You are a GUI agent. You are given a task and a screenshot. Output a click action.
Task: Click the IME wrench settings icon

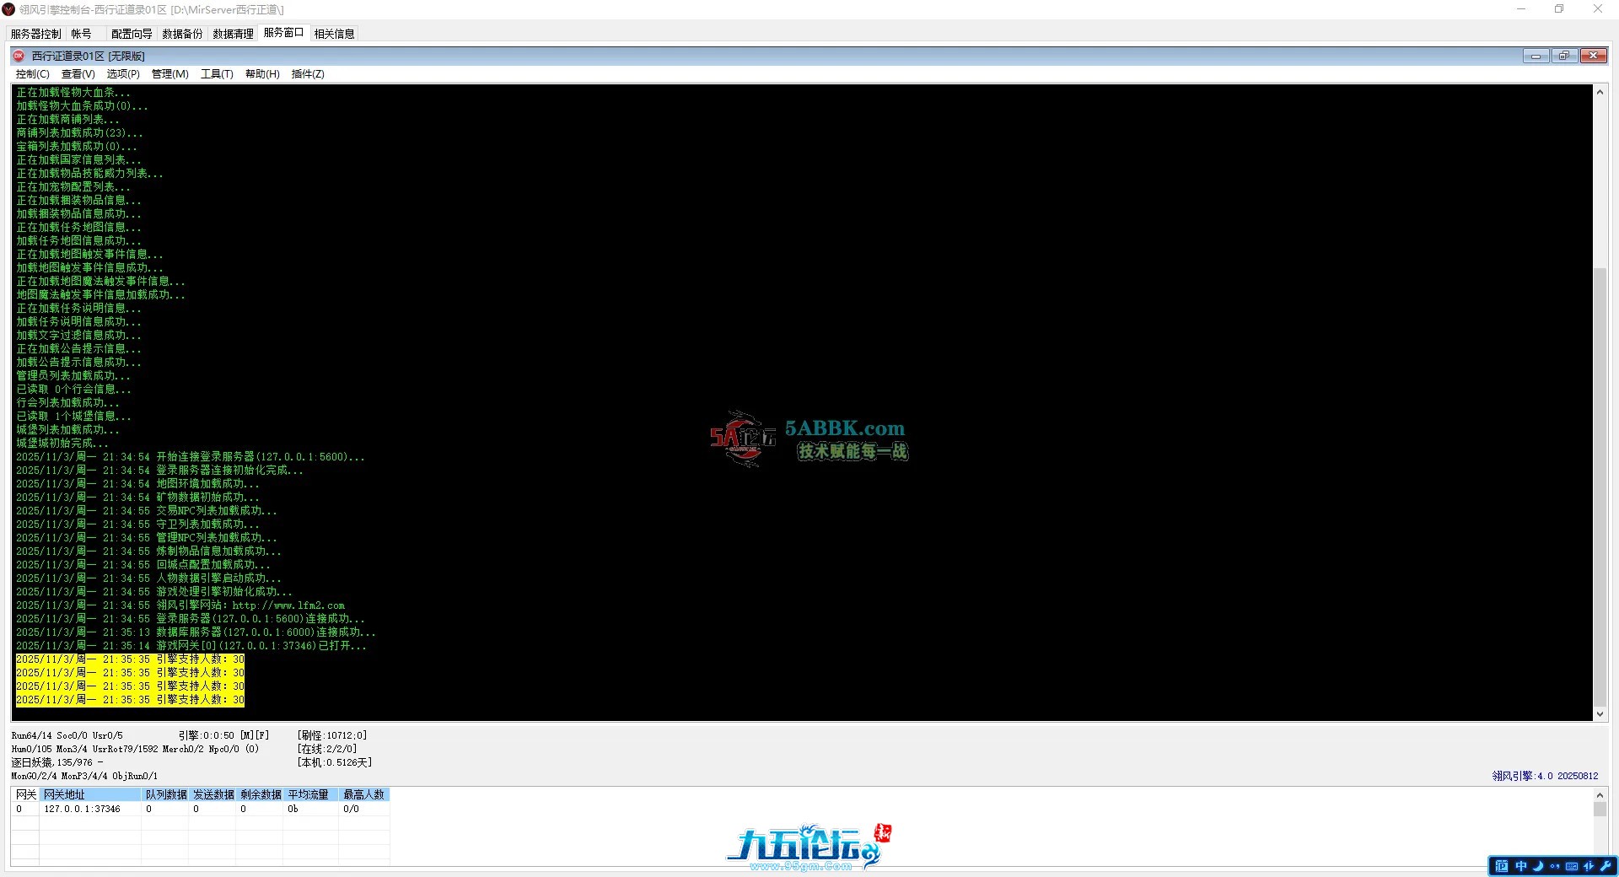coord(1606,866)
